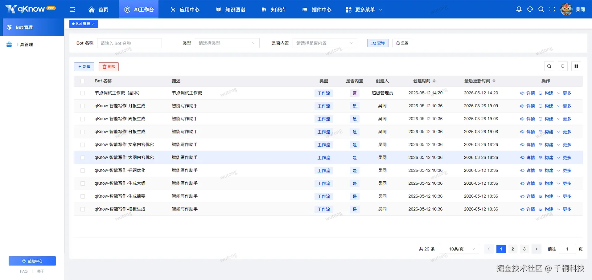The height and width of the screenshot is (280, 592).
Task: Open 插件中心 in top navigation
Action: (x=317, y=10)
